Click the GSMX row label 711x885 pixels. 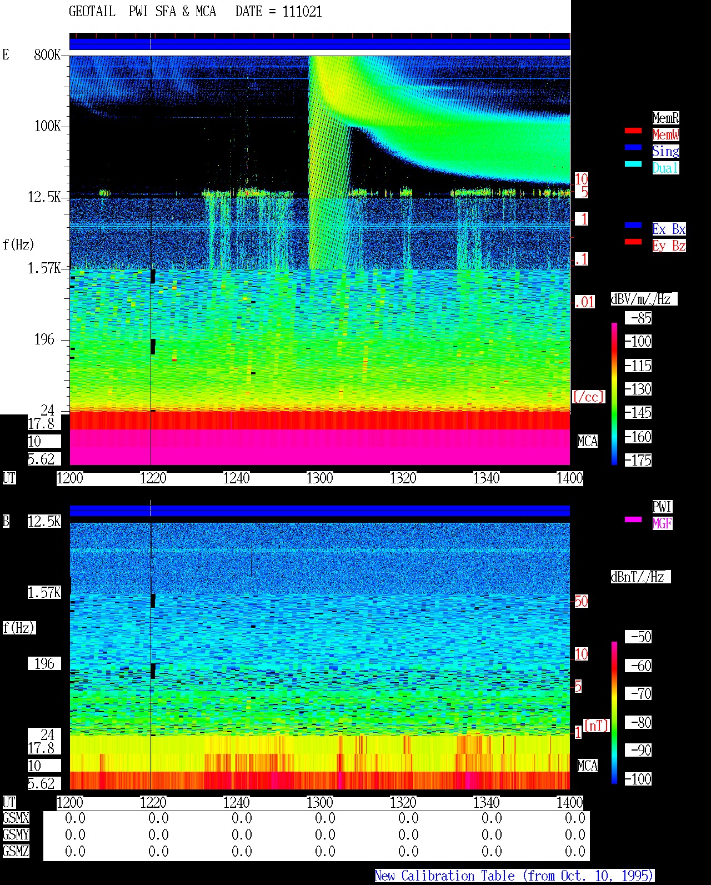pos(16,818)
